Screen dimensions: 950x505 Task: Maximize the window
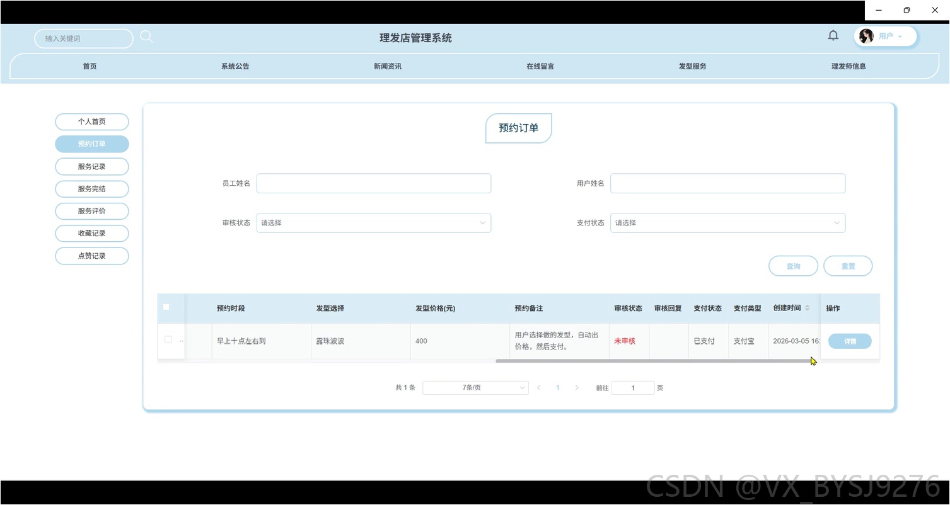(x=907, y=10)
